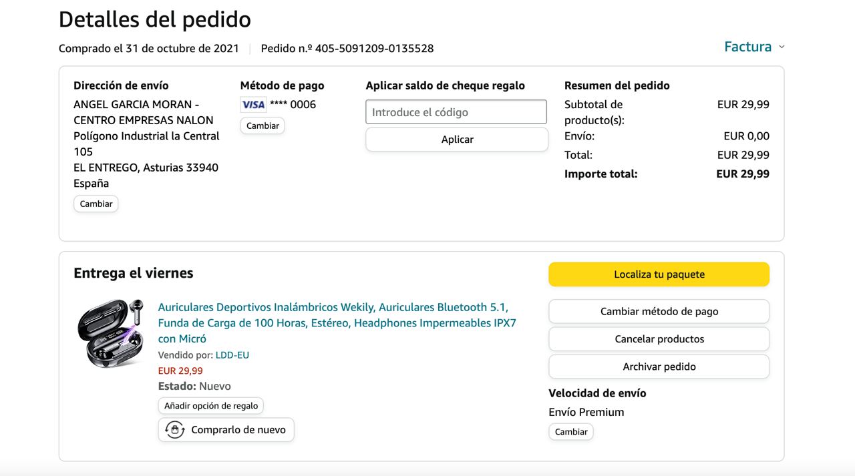Focus the gift code input field
Image resolution: width=855 pixels, height=476 pixels.
[x=456, y=112]
